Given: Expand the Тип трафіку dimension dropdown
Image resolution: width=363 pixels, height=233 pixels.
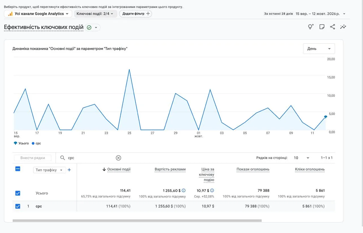Looking at the screenshot, I should [x=50, y=170].
